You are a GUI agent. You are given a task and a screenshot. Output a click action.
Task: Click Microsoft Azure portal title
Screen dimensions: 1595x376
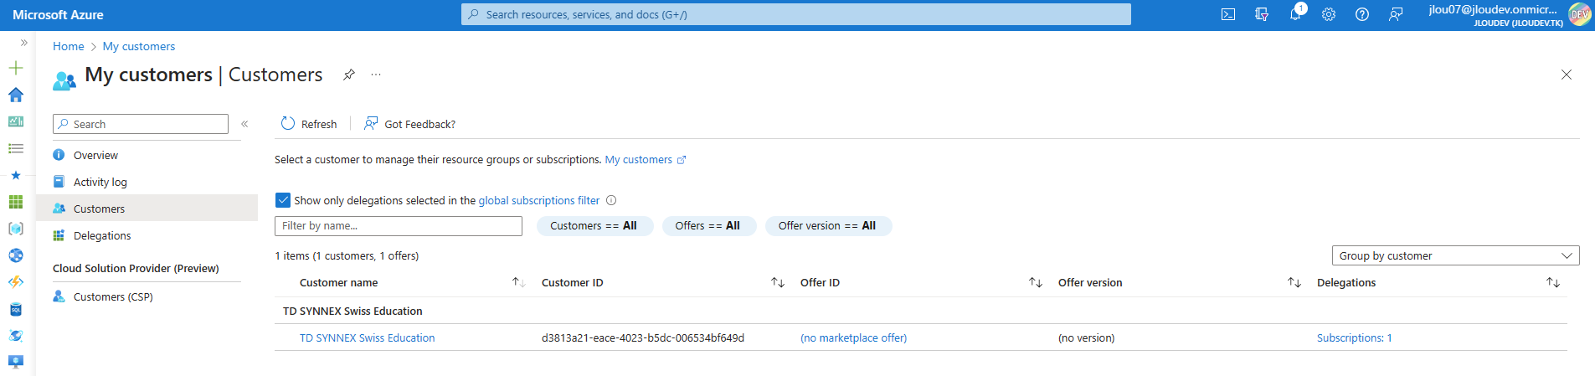pyautogui.click(x=59, y=15)
